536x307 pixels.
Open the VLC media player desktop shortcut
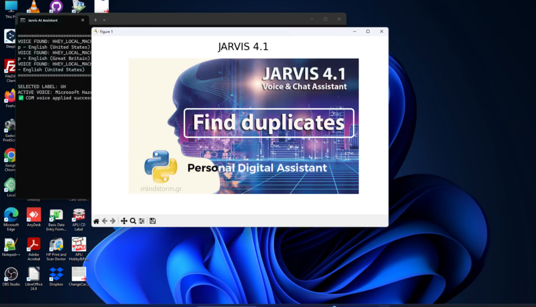pos(33,6)
